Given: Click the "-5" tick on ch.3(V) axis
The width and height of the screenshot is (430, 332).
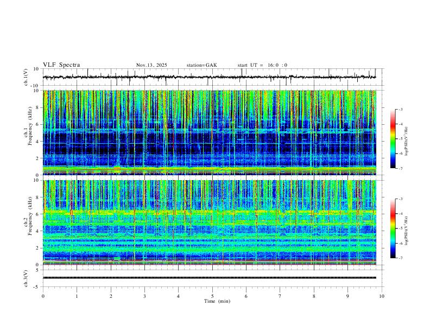Looking at the screenshot, I should click(37, 287).
